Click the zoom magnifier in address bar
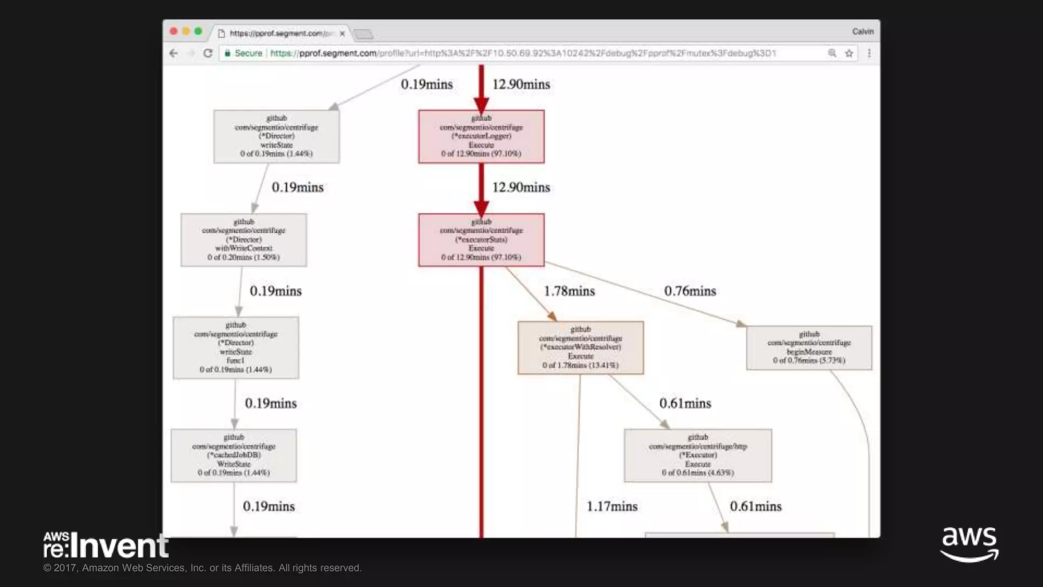 832,53
